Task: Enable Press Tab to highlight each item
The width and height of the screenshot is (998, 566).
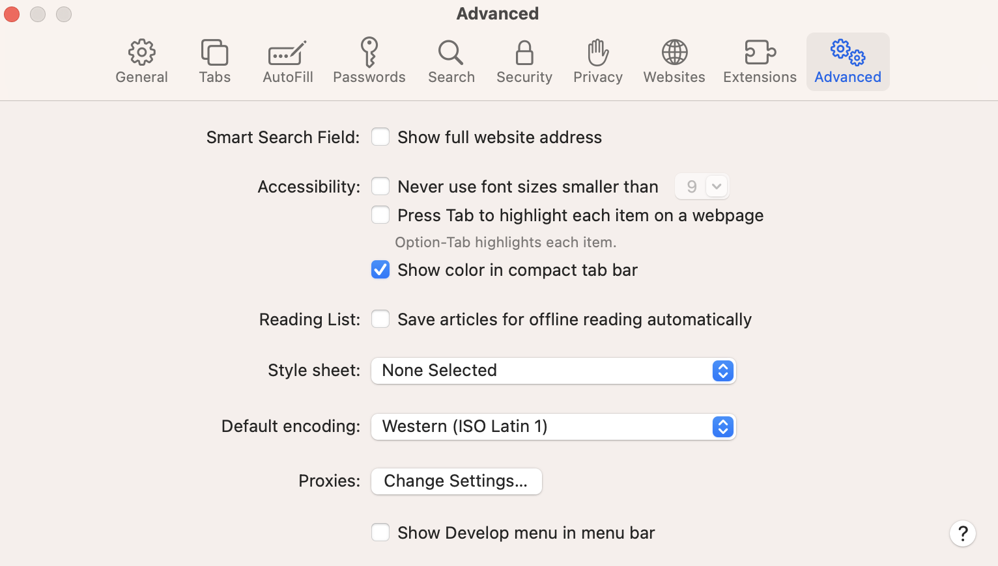Action: (x=380, y=215)
